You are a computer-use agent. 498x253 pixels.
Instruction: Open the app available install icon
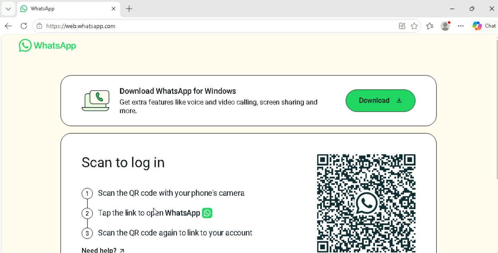(x=402, y=26)
